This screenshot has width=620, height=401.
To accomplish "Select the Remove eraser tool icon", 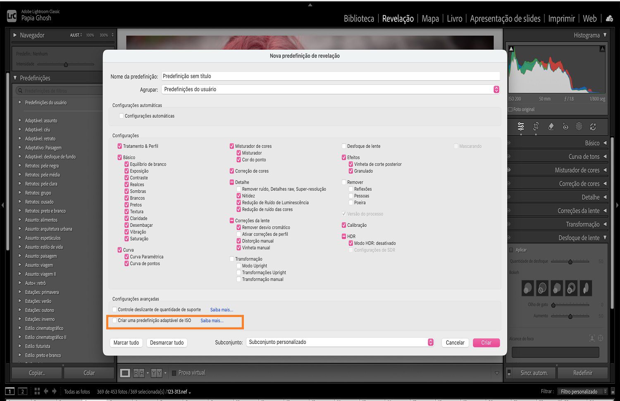I will pos(551,127).
